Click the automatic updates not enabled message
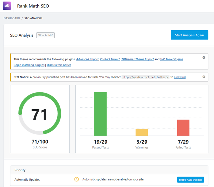 [113, 179]
